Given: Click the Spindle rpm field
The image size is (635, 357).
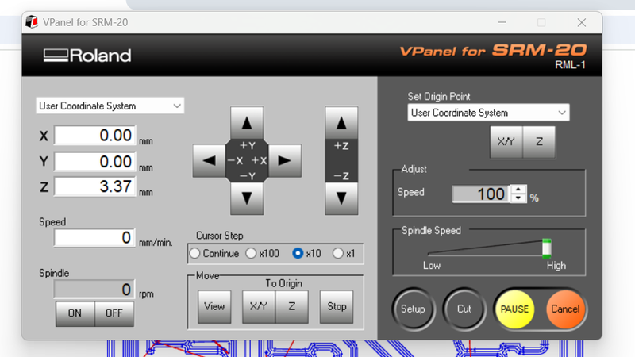Looking at the screenshot, I should click(94, 290).
